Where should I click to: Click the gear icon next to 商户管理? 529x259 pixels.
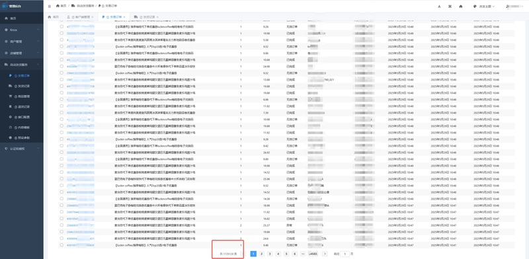pos(6,42)
